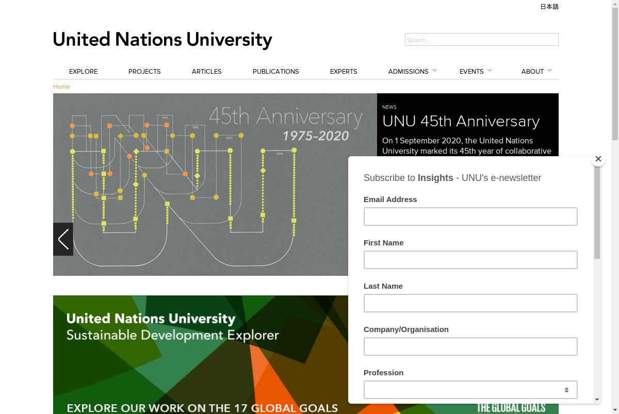
Task: Open the Events menu item
Action: click(471, 72)
